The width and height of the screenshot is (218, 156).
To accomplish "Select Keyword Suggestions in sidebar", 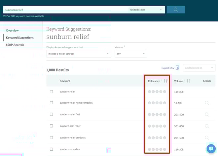I will tap(20, 38).
